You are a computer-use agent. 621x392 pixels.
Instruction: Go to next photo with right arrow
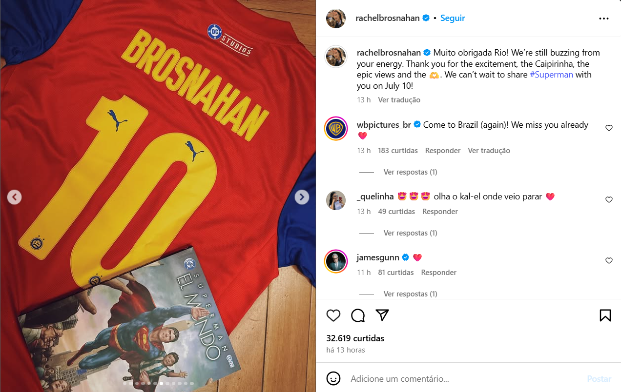302,197
